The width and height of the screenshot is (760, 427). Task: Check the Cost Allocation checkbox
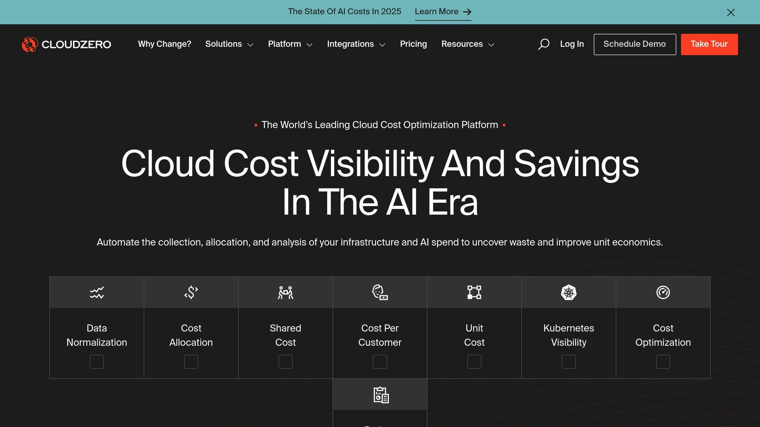tap(191, 362)
